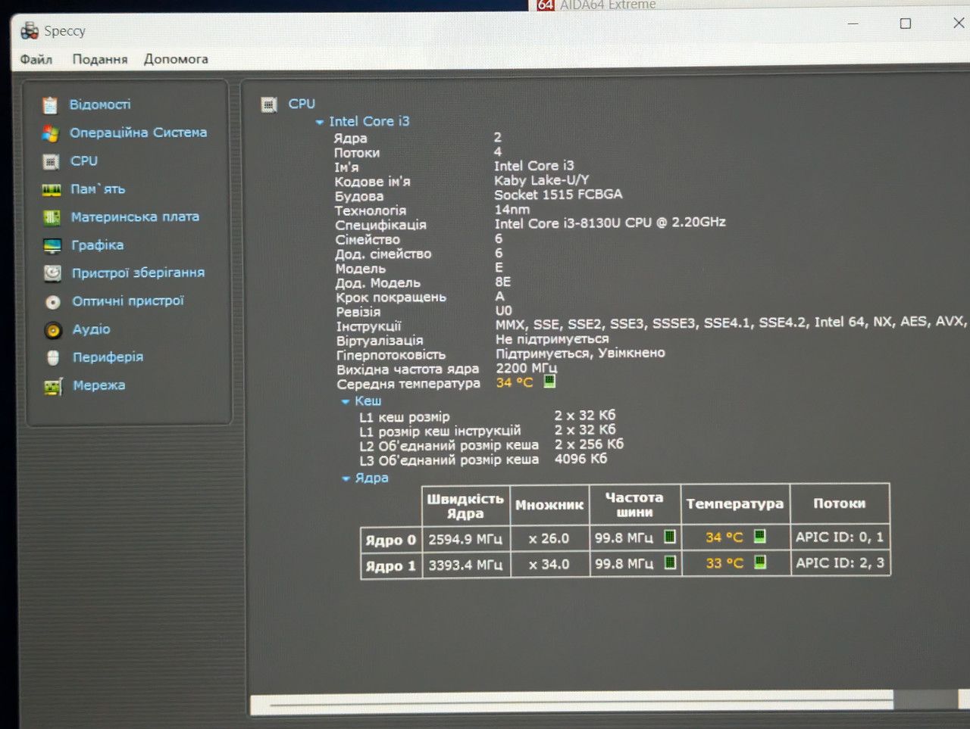Click the 2594.9 МГц core speed cell
Viewport: 970px width, 729px height.
click(x=465, y=539)
